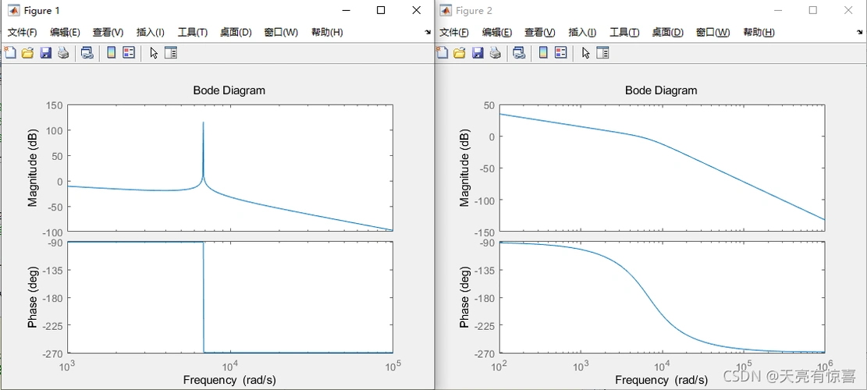
Task: Toggle Edit Plot arrow tool in Figure 1
Action: pos(154,53)
